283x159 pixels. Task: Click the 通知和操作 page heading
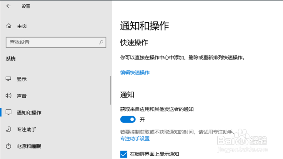coord(144,26)
